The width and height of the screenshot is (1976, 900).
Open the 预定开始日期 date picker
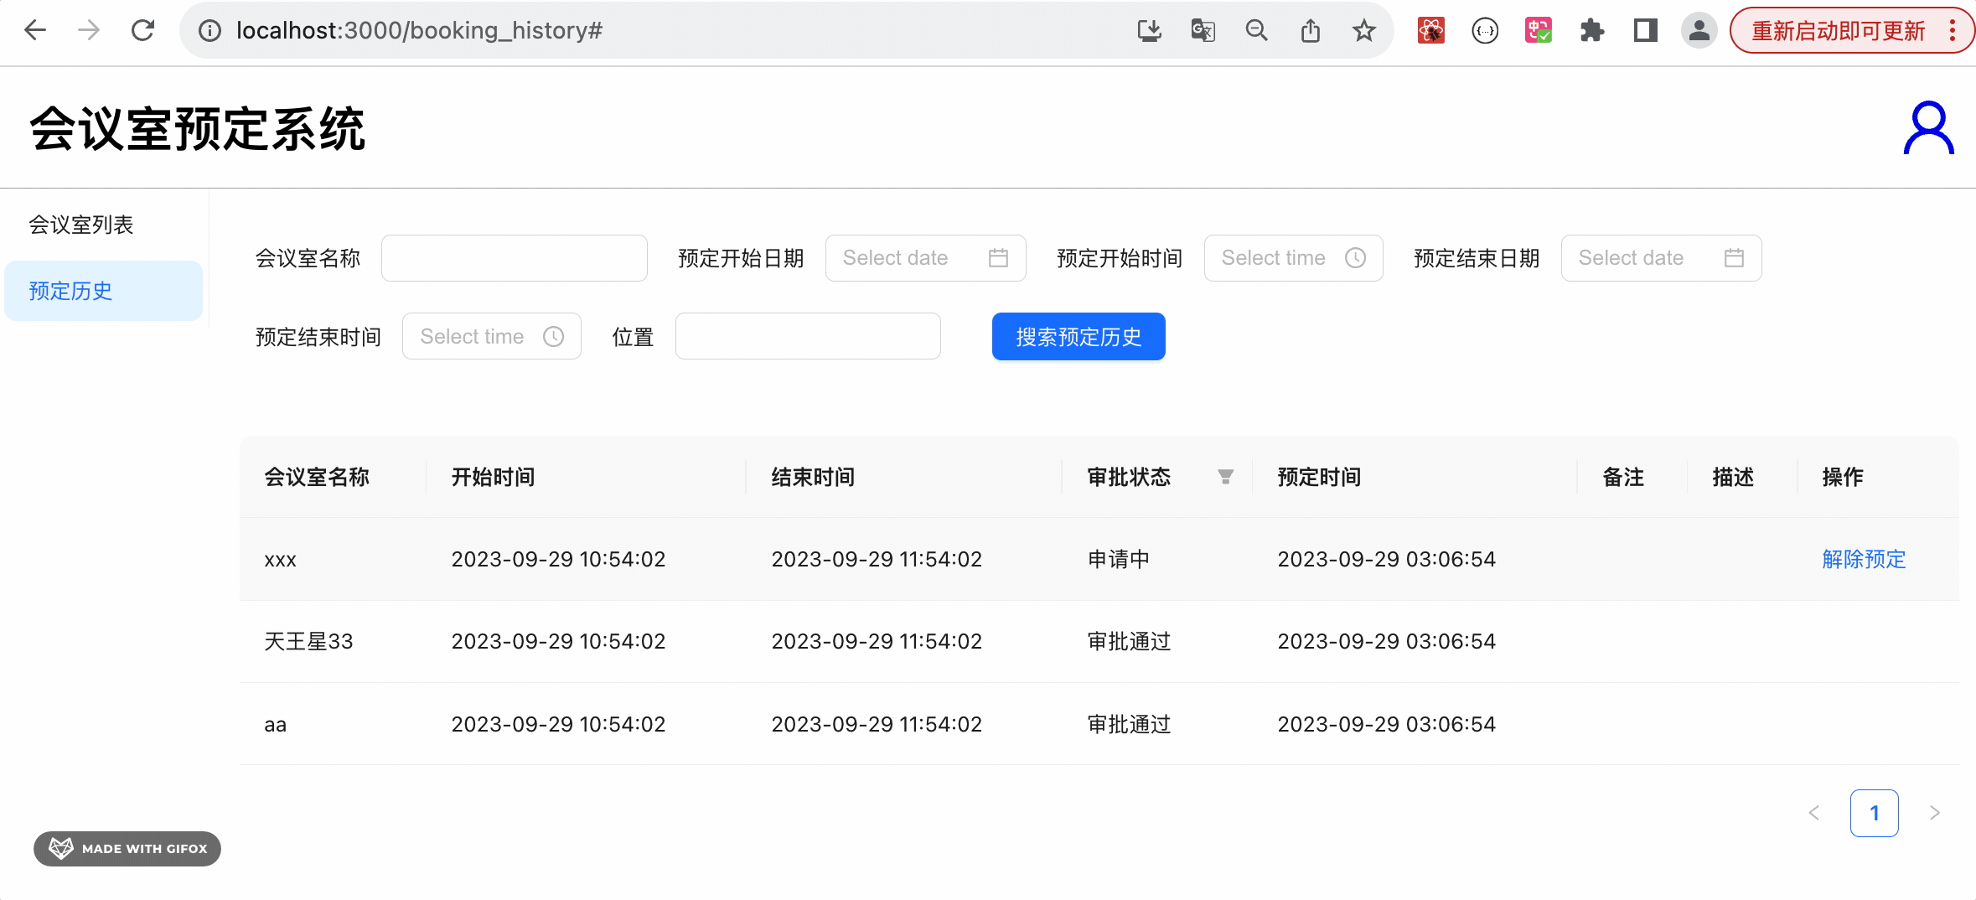[x=924, y=258]
